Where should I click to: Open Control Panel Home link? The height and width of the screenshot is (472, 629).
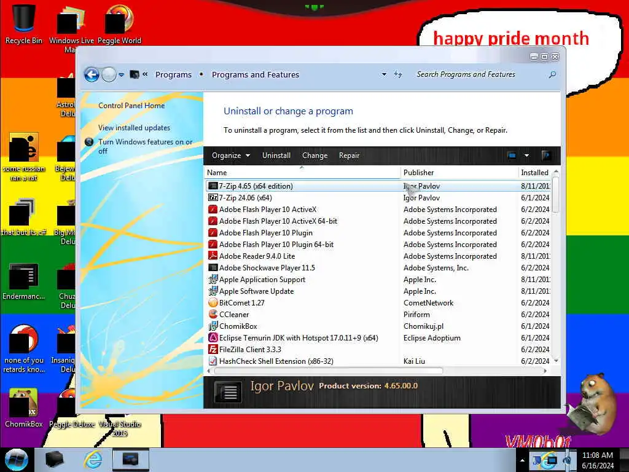pyautogui.click(x=131, y=106)
